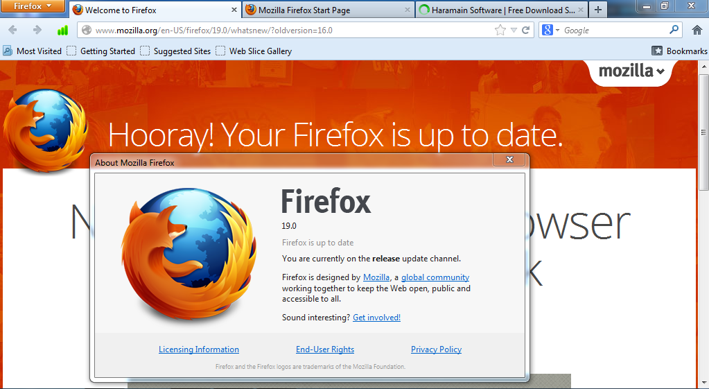709x389 pixels.
Task: Open the Bookmarks menu button
Action: pyautogui.click(x=680, y=51)
